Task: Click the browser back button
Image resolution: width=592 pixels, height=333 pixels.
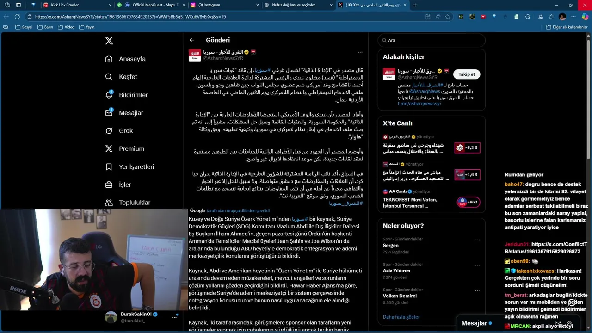Action: pyautogui.click(x=6, y=17)
